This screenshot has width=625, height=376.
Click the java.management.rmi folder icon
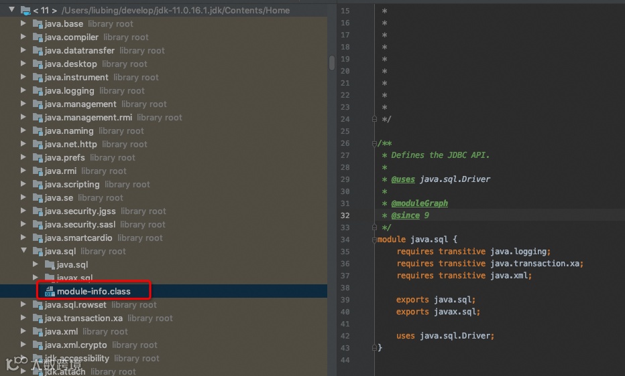38,118
